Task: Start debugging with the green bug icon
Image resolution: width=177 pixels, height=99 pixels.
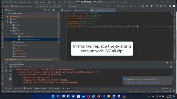Action: (106, 6)
